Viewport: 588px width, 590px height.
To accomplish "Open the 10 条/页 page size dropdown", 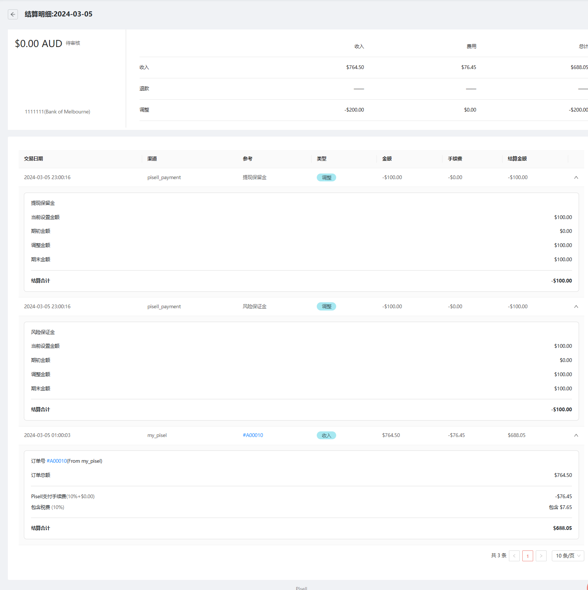I will [567, 556].
